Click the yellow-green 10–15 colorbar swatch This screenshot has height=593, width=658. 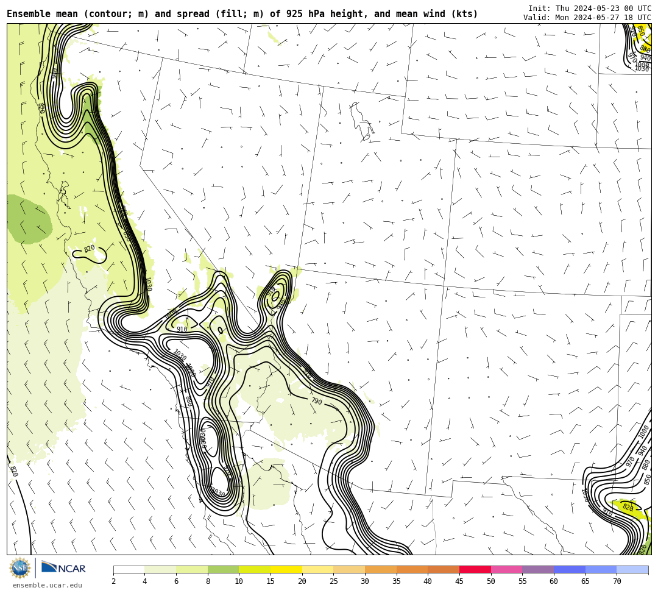point(255,569)
